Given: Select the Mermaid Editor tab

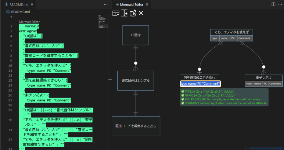Looking at the screenshot, I should (x=131, y=4).
